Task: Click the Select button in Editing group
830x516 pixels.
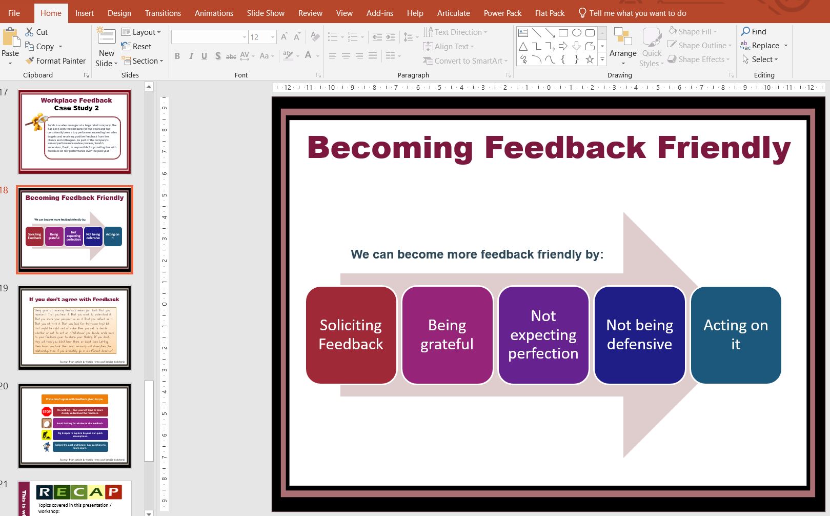Action: 761,59
